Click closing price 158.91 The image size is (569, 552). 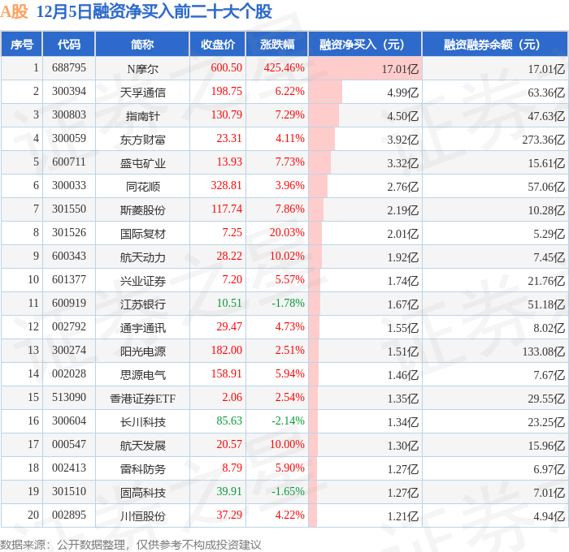[227, 374]
